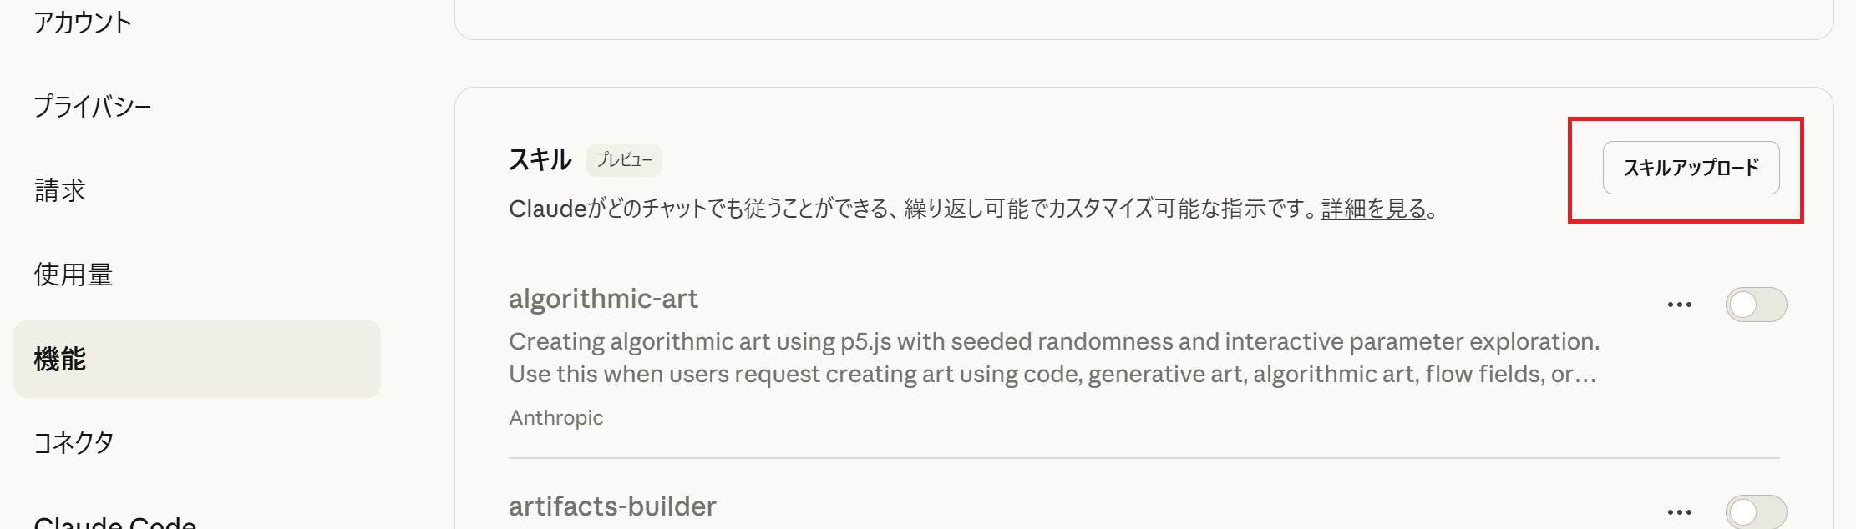1856x529 pixels.
Task: Open the プライバシー settings section
Action: point(93,107)
